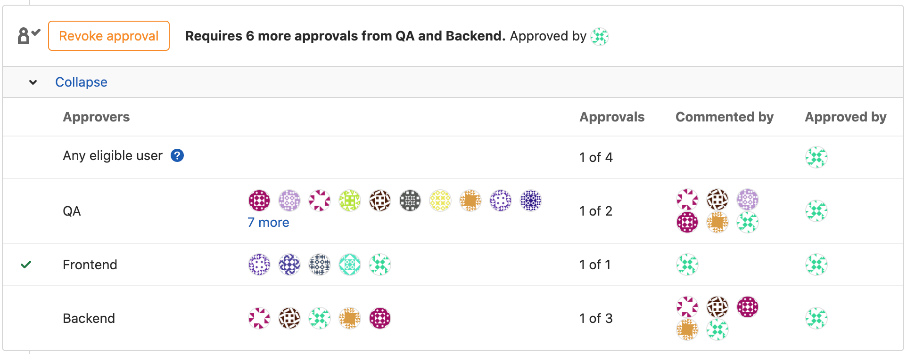Select the approval status icon beside Revoke approval

pos(27,35)
